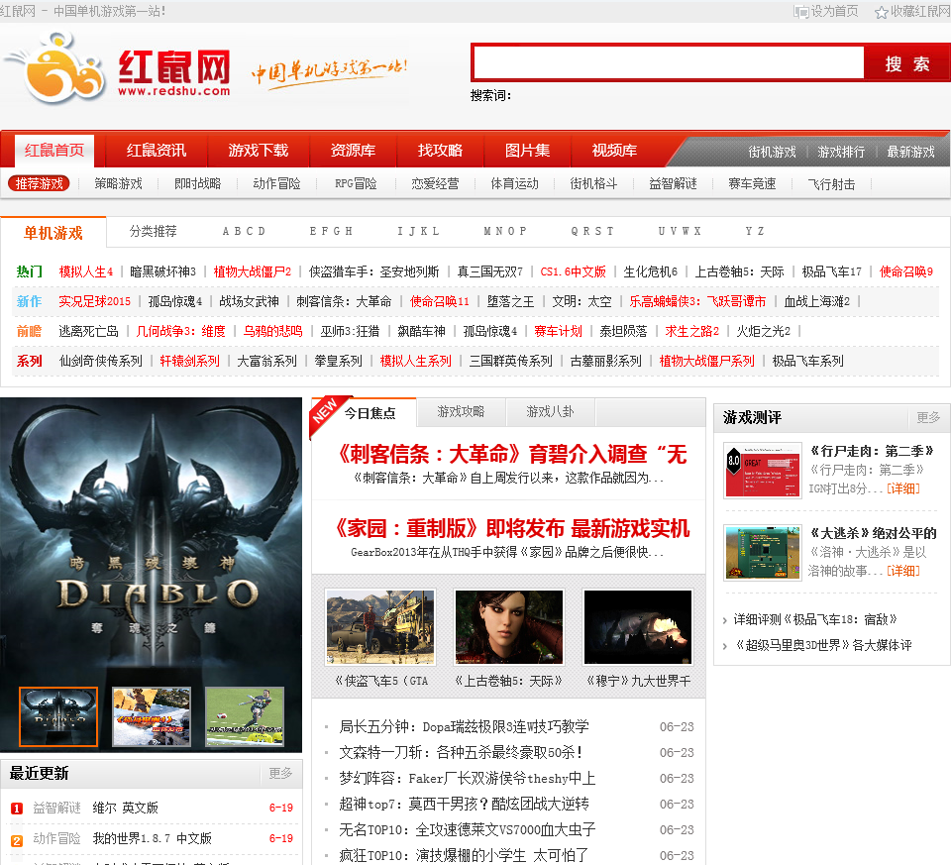Open the 《家园：重制版》 headline

pyautogui.click(x=512, y=528)
